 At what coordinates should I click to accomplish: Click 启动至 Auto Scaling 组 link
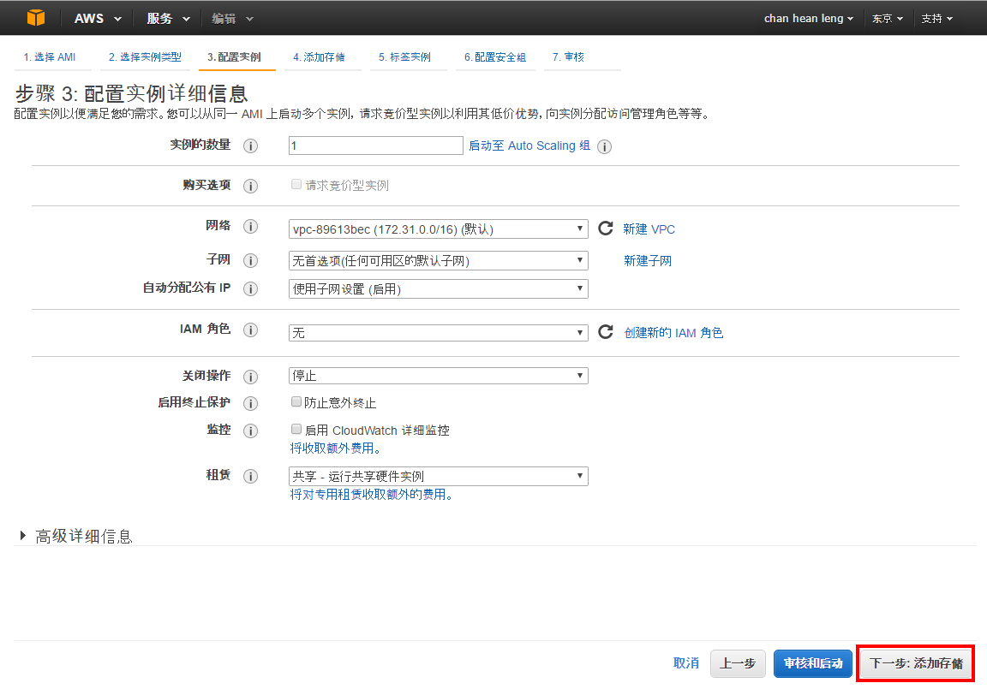click(x=529, y=146)
